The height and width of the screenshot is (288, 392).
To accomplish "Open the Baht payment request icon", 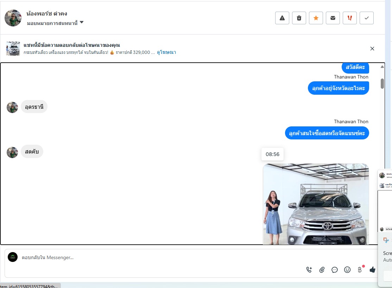I will pyautogui.click(x=360, y=270).
